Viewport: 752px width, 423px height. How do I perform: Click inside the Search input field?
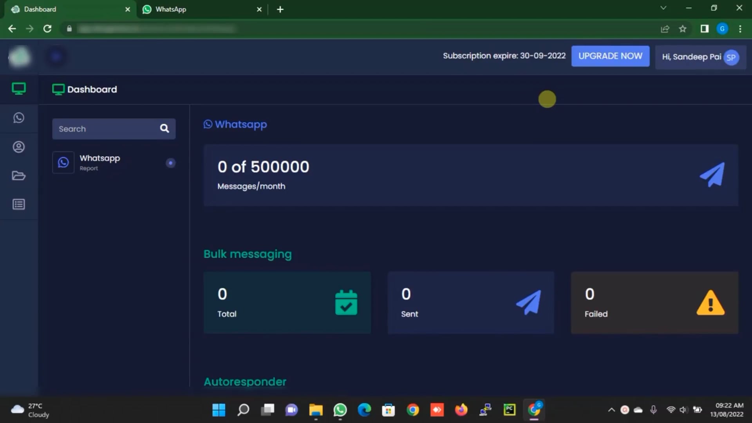point(102,128)
